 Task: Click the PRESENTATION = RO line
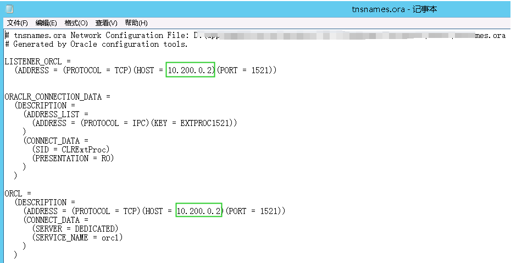coord(74,158)
